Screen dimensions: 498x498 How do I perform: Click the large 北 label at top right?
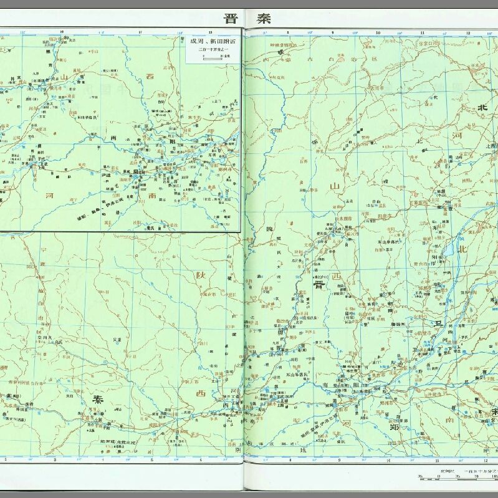482,107
